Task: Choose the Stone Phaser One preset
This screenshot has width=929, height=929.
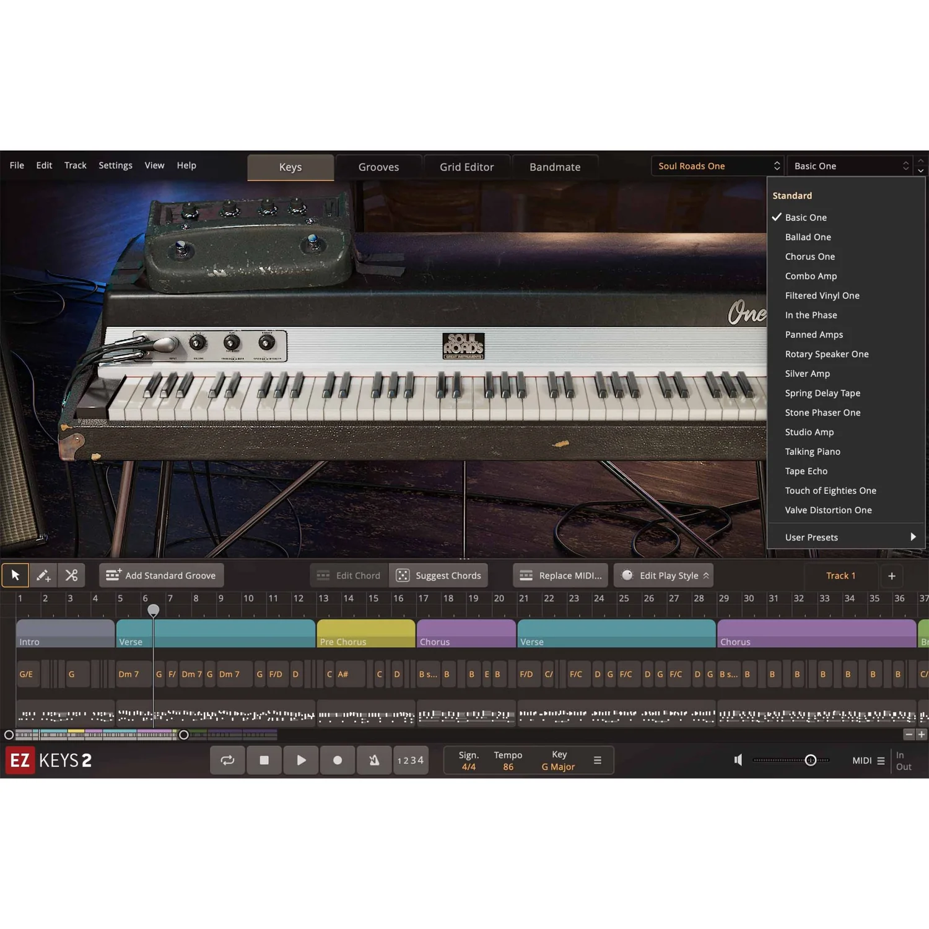Action: click(x=846, y=412)
